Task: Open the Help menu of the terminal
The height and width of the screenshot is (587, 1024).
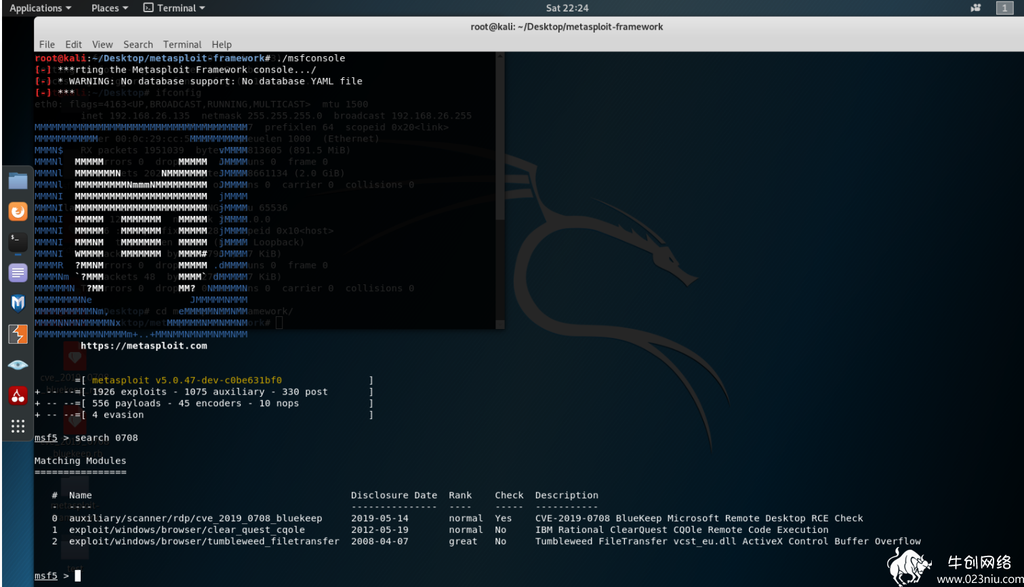Action: pos(222,44)
